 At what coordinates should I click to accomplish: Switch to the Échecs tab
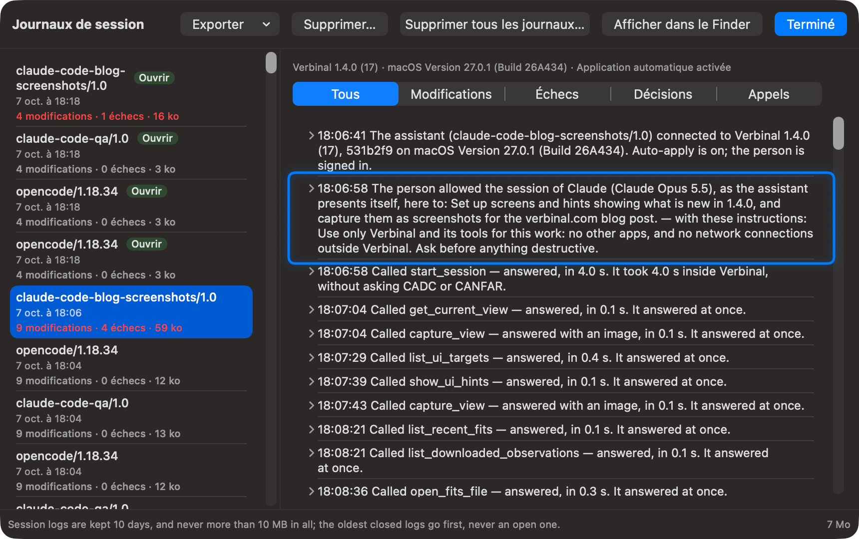click(x=557, y=94)
